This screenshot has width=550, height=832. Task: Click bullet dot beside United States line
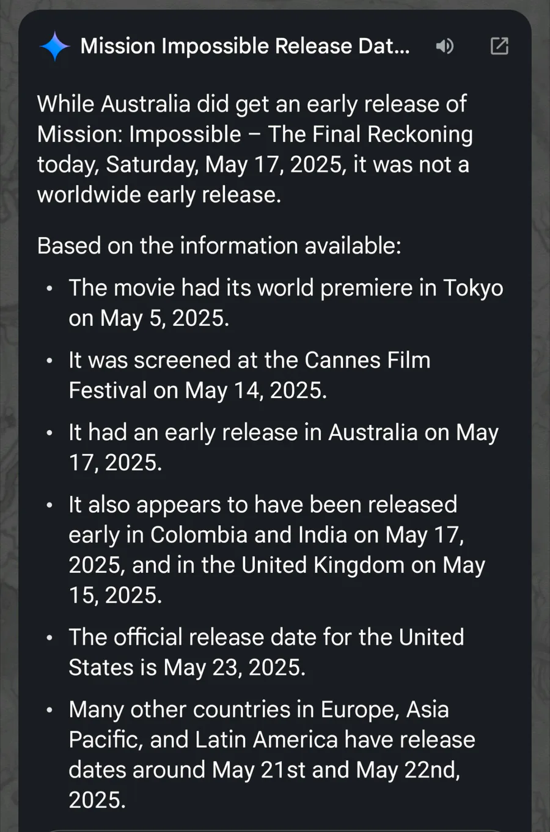[50, 637]
